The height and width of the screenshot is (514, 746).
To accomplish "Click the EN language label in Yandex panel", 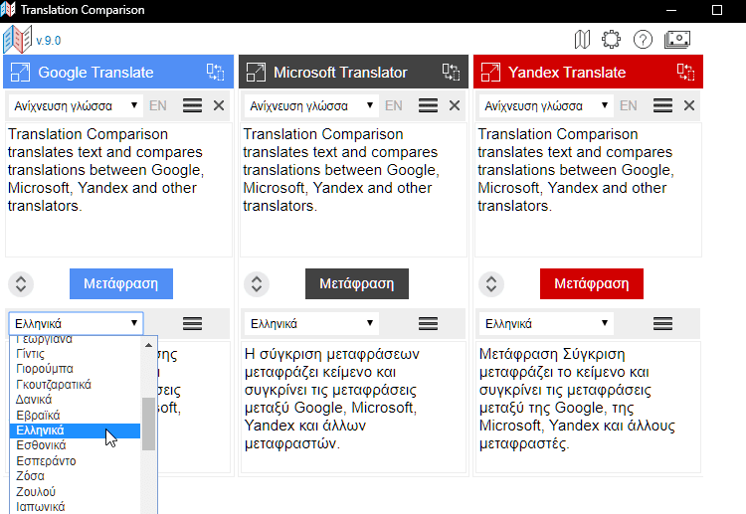I will [629, 105].
